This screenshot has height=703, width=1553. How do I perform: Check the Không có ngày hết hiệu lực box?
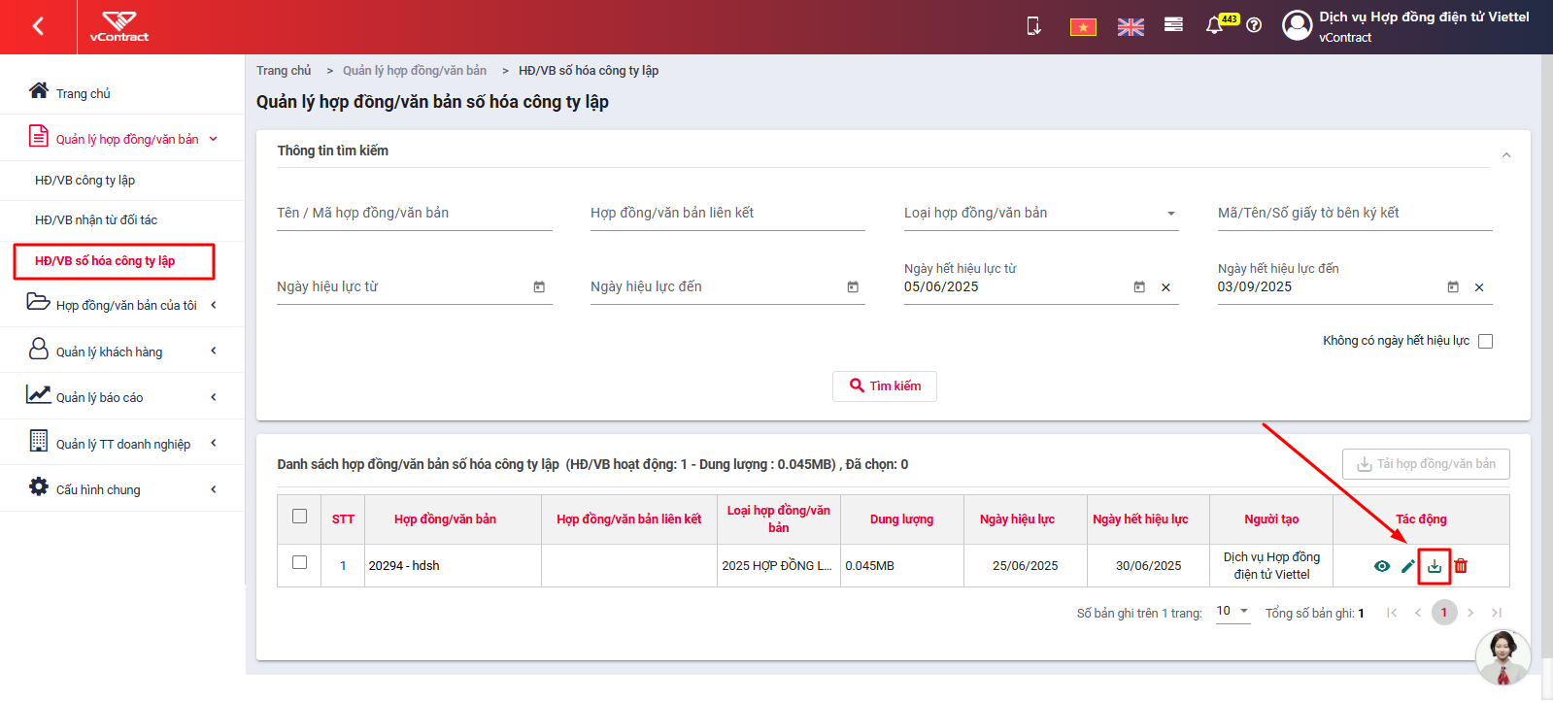(x=1485, y=341)
